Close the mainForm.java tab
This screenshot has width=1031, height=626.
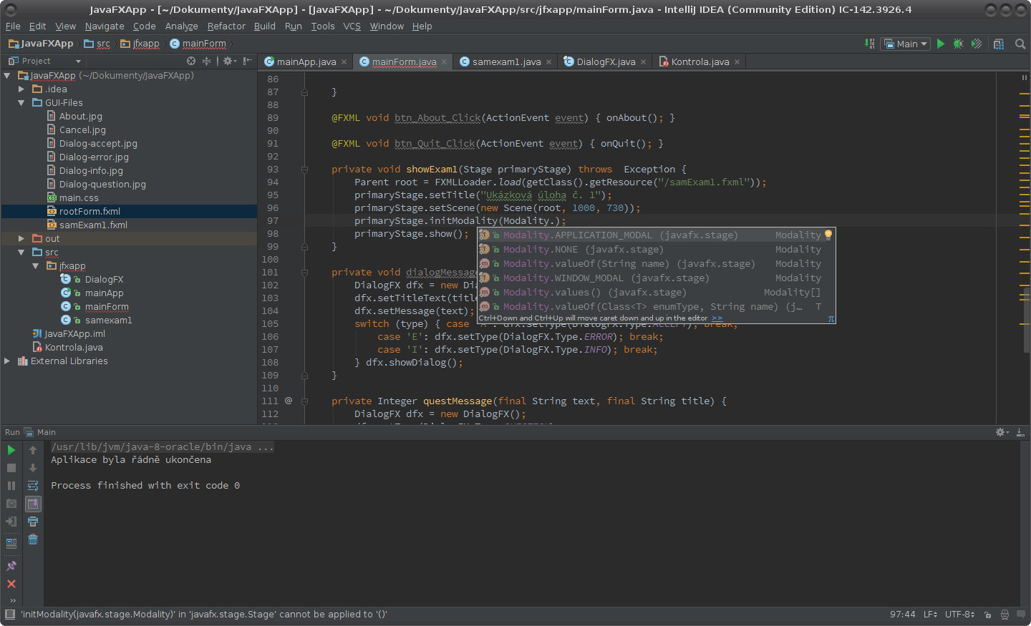tap(444, 62)
